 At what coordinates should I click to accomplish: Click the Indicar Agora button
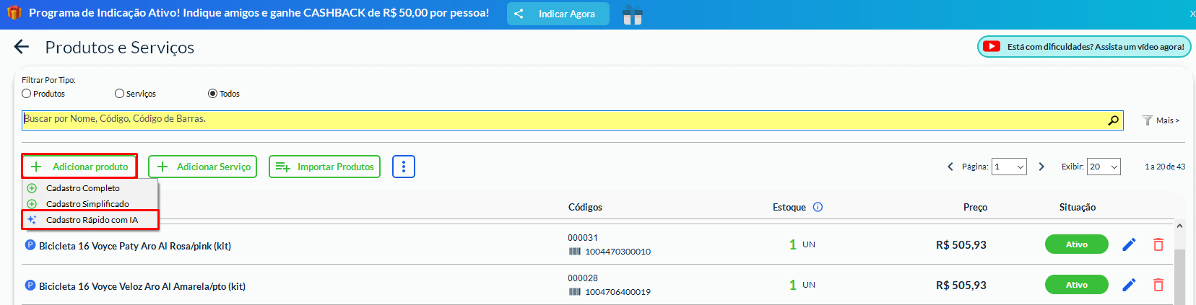(x=558, y=14)
